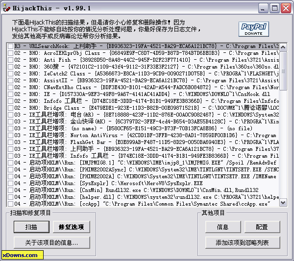Maximize the HijackThis window
The height and width of the screenshot is (261, 294).
click(274, 8)
